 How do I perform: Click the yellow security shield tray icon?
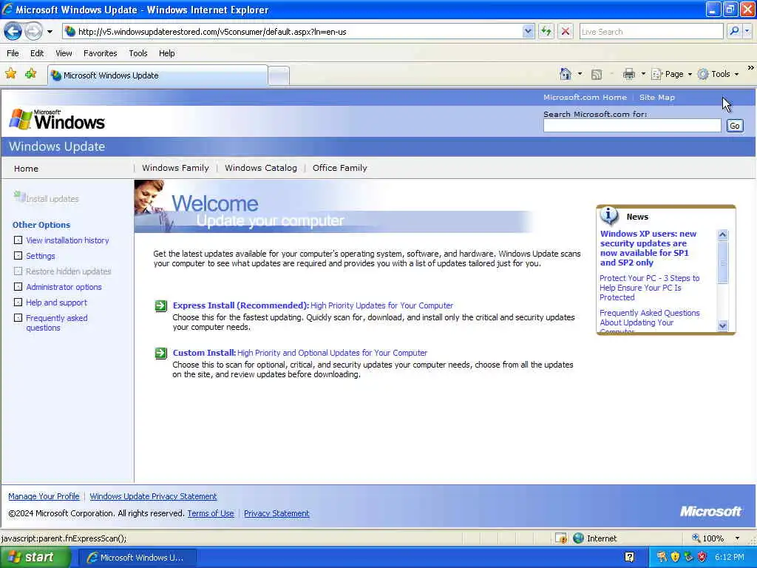(675, 558)
